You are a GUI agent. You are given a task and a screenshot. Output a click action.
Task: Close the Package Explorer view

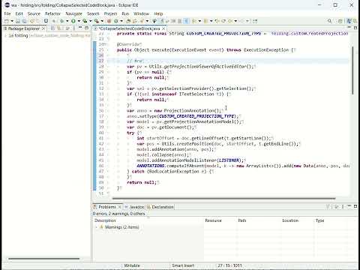(43, 28)
